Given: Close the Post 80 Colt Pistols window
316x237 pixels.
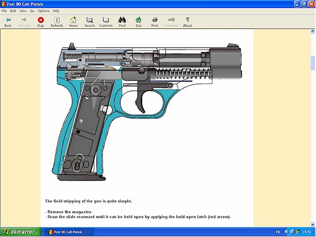Looking at the screenshot, I should pos(311,4).
